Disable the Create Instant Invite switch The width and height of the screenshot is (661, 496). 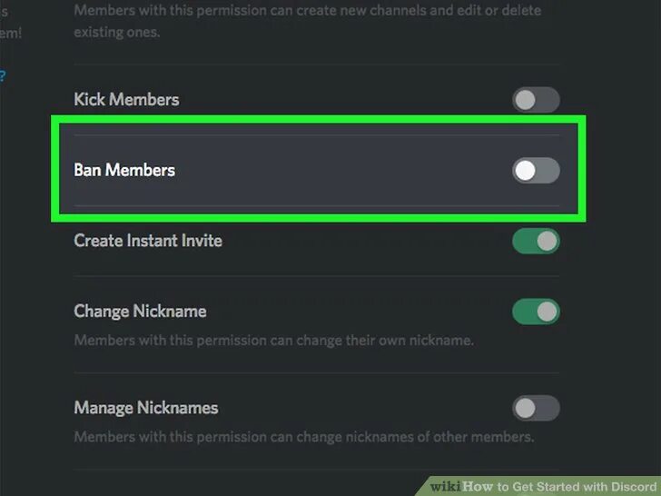pos(536,242)
